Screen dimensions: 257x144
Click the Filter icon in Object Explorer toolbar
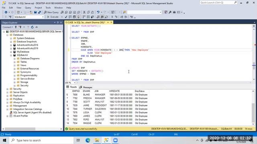coord(28,27)
